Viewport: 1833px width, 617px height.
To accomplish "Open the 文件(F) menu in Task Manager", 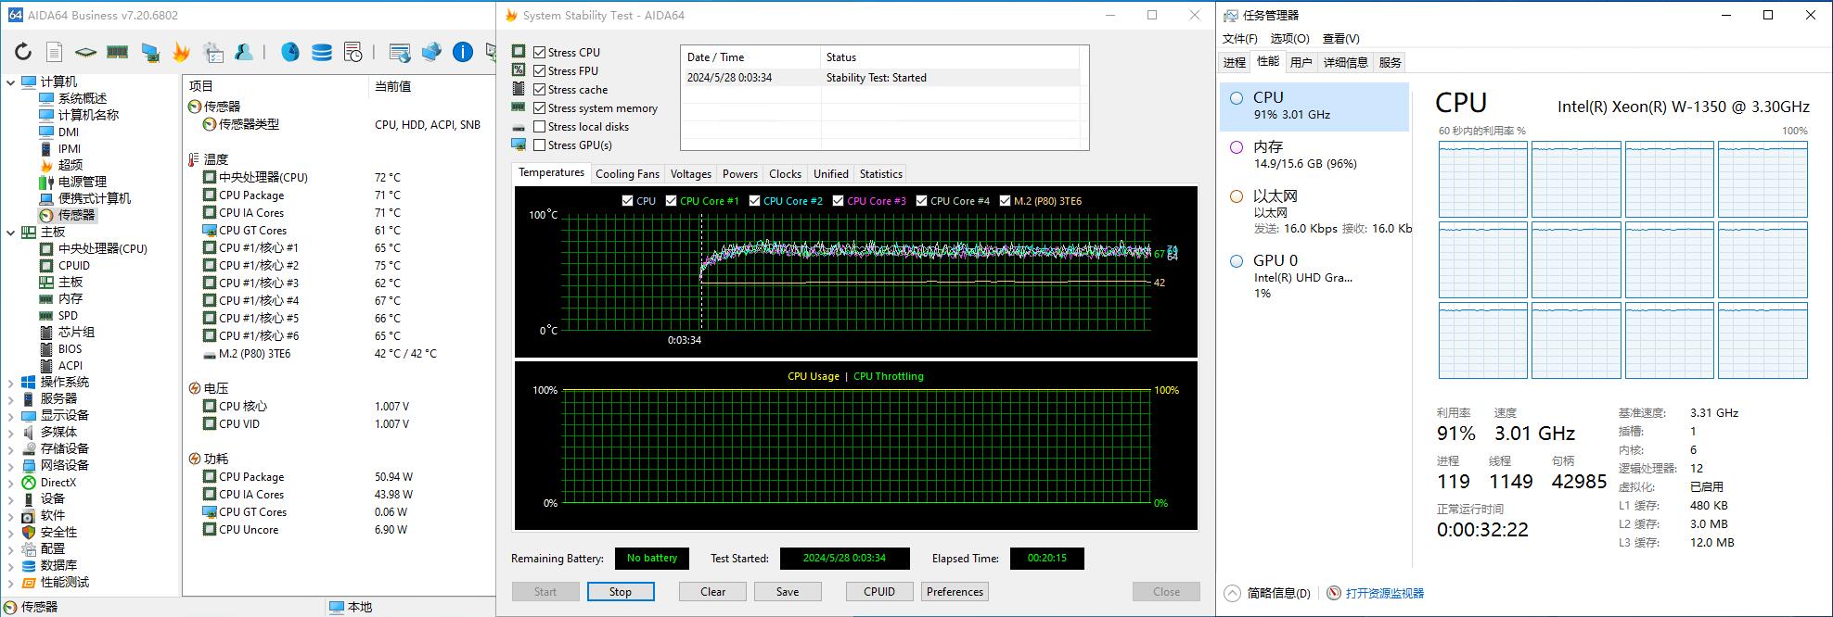I will coord(1239,39).
